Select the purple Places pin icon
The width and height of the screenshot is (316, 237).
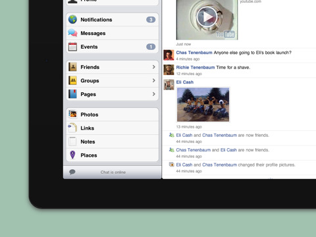click(72, 155)
